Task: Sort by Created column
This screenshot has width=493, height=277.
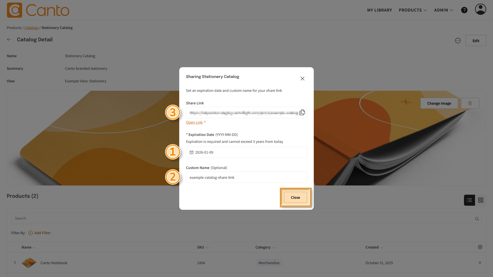Action: [374, 247]
